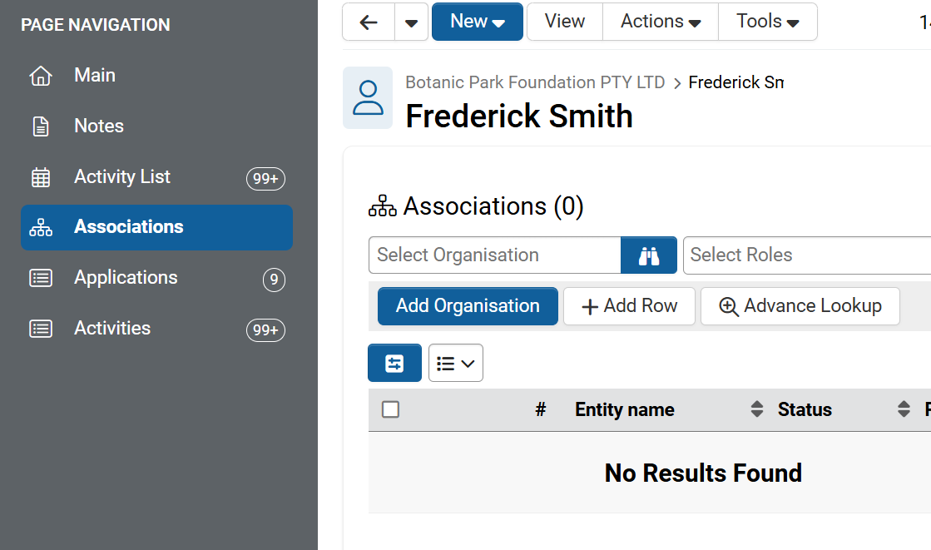Screen dimensions: 931x550
Task: Sort by Status column arrows
Action: click(x=904, y=409)
